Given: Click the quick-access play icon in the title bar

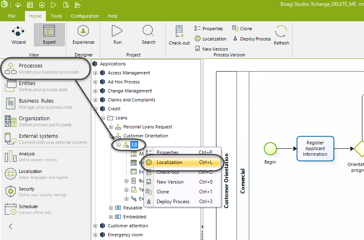Looking at the screenshot, I should (x=54, y=5).
